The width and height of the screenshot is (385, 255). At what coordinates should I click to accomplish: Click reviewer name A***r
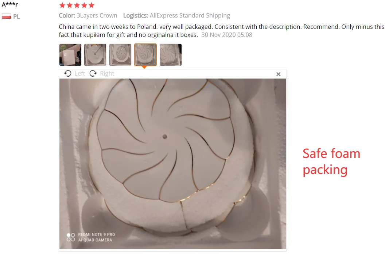tap(10, 4)
